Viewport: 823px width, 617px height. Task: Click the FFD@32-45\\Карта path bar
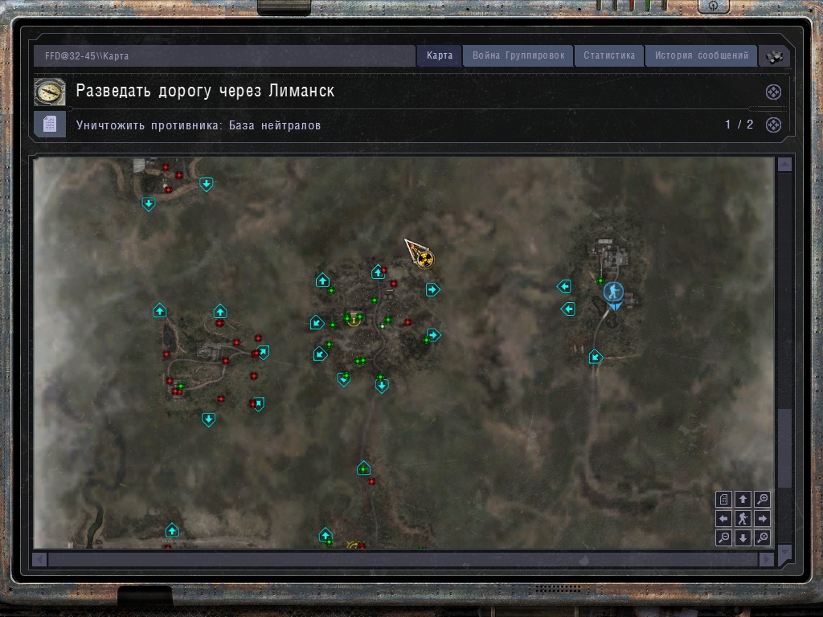point(225,55)
